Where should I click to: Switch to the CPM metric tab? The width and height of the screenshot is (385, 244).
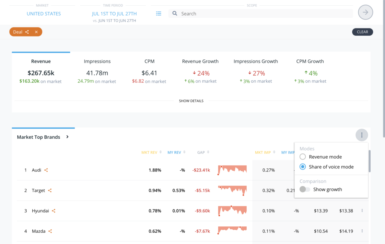point(149,71)
